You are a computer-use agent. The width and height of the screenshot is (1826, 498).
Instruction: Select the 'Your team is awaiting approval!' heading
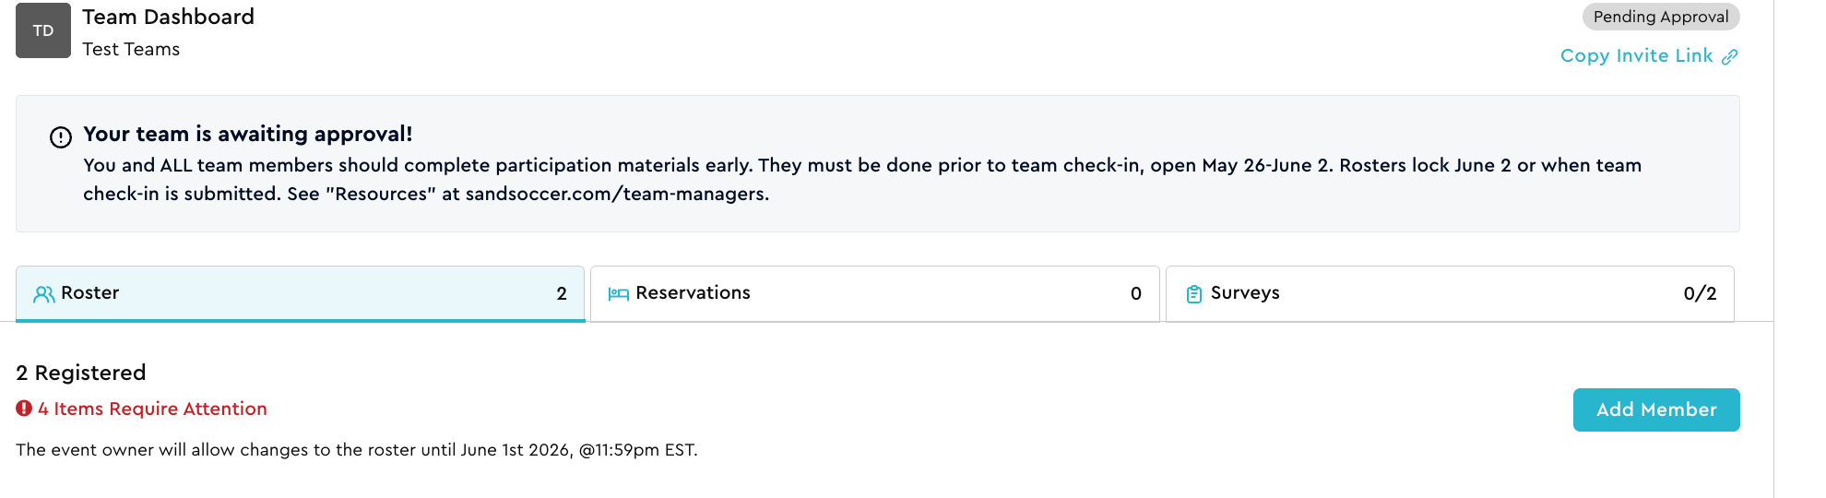pos(248,134)
